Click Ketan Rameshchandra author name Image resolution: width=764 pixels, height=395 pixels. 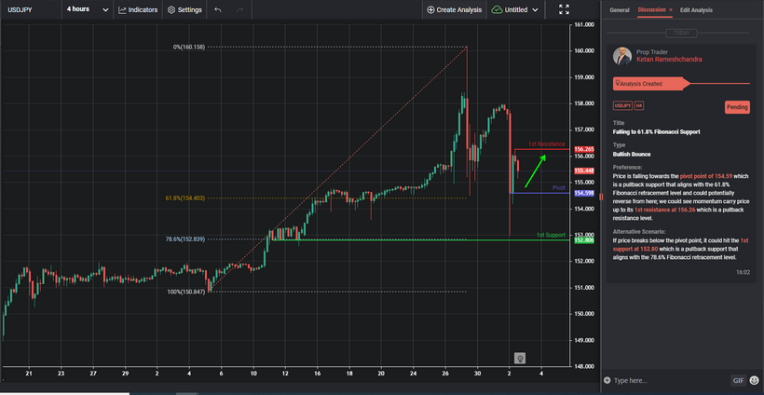pyautogui.click(x=669, y=60)
